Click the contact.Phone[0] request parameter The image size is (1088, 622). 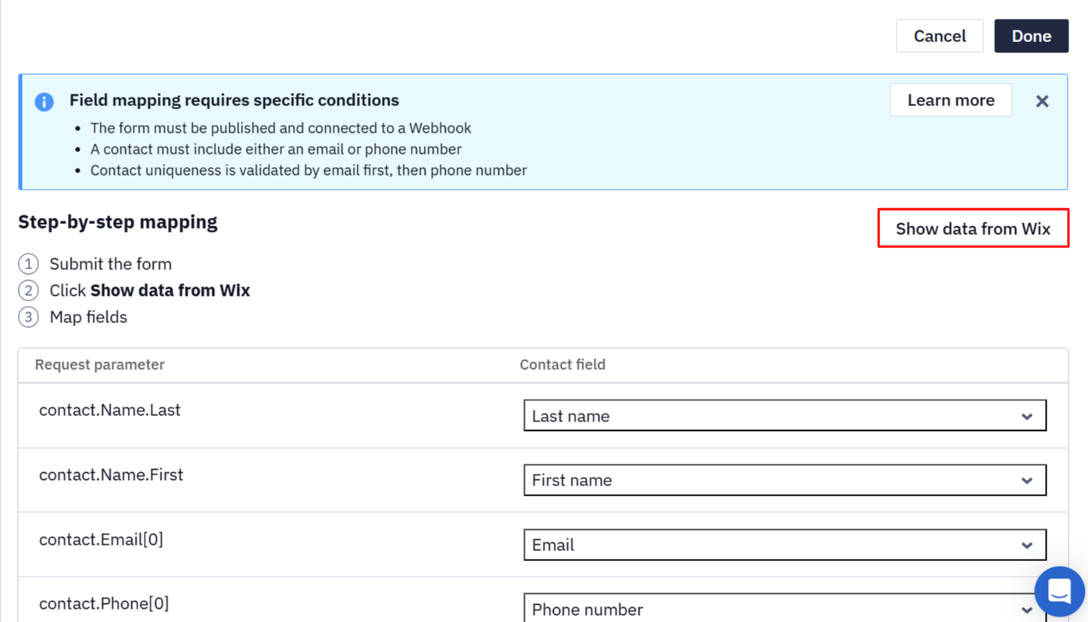pos(104,603)
